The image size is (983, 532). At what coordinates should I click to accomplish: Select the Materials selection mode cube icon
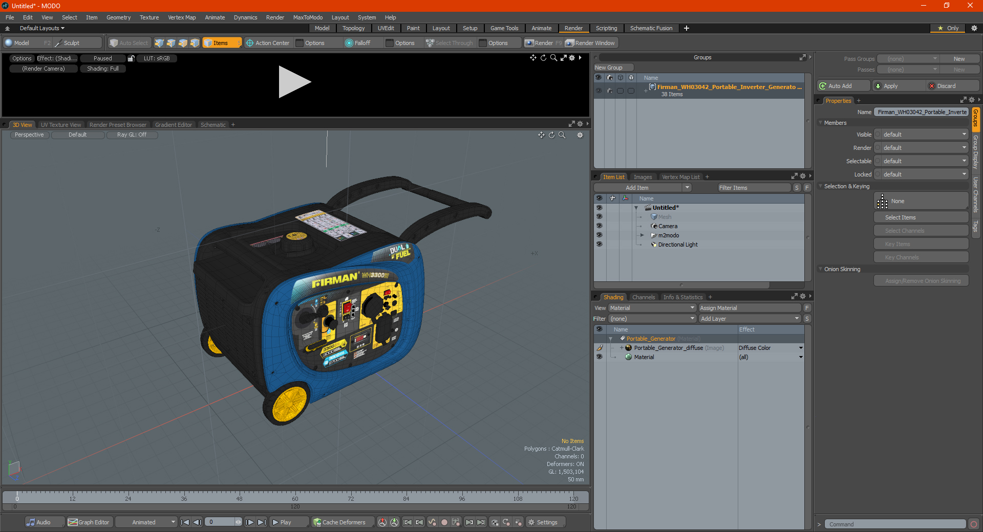click(195, 43)
